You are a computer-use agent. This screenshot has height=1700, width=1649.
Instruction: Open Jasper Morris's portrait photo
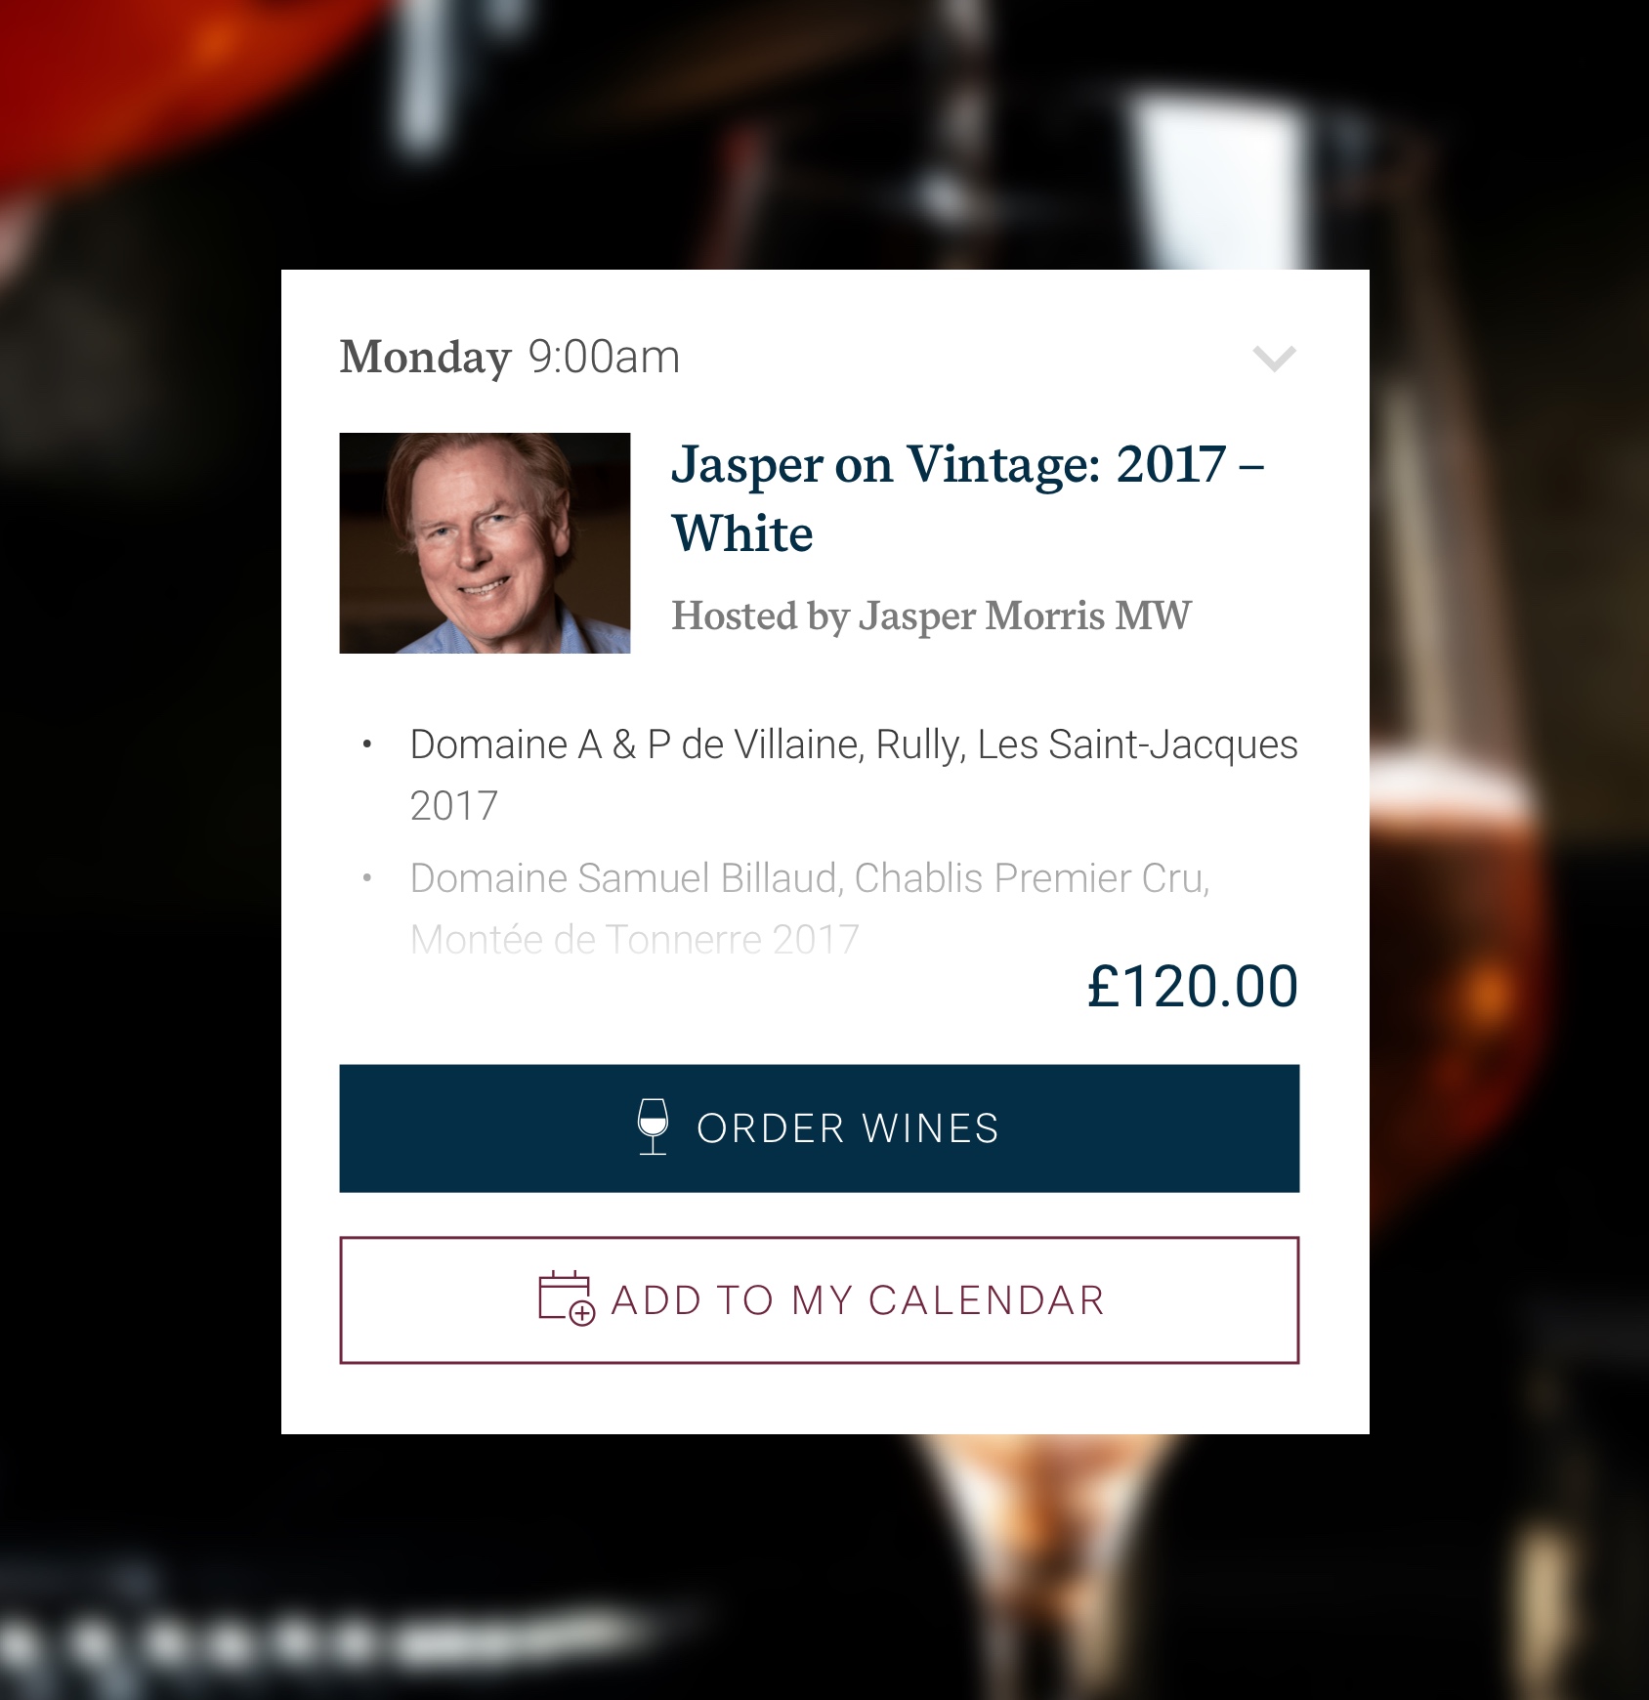point(485,543)
